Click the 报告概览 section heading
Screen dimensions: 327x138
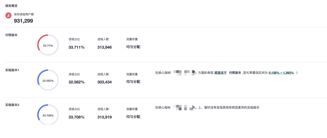(x=11, y=6)
